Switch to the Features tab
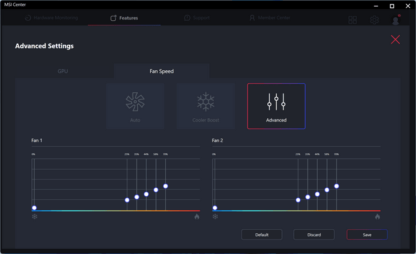The height and width of the screenshot is (254, 416). 124,18
